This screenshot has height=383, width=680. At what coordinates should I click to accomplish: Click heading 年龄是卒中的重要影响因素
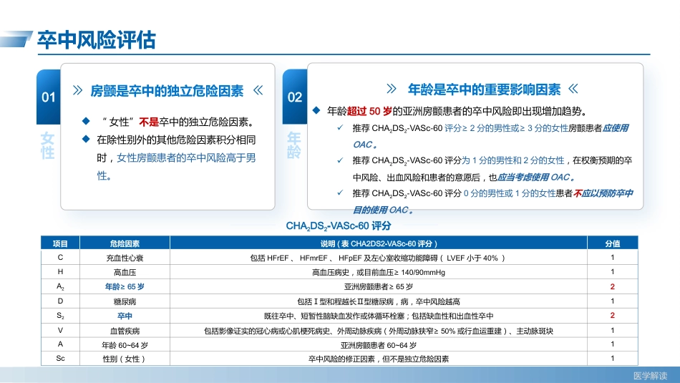pyautogui.click(x=484, y=89)
